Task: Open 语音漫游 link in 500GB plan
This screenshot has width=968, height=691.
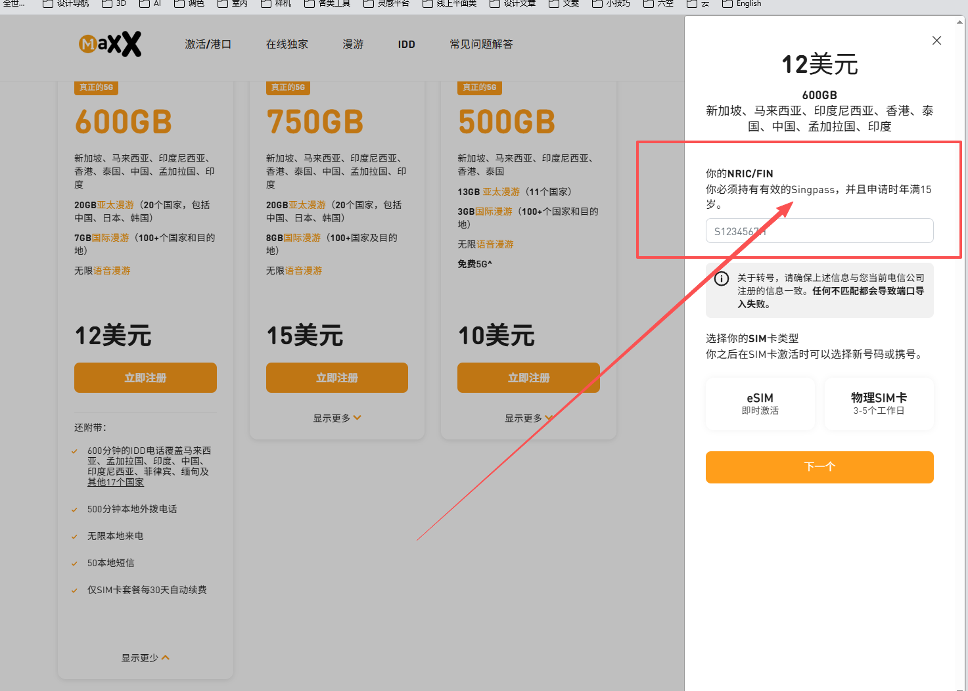Action: click(x=495, y=244)
